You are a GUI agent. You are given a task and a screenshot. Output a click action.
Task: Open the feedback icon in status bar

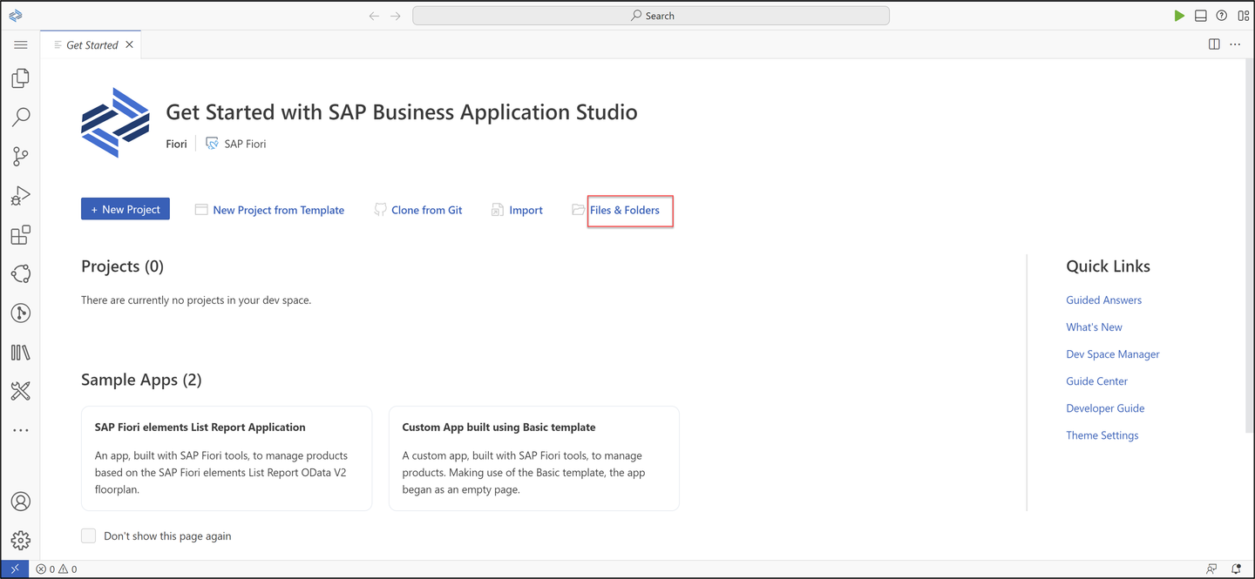(x=1211, y=569)
